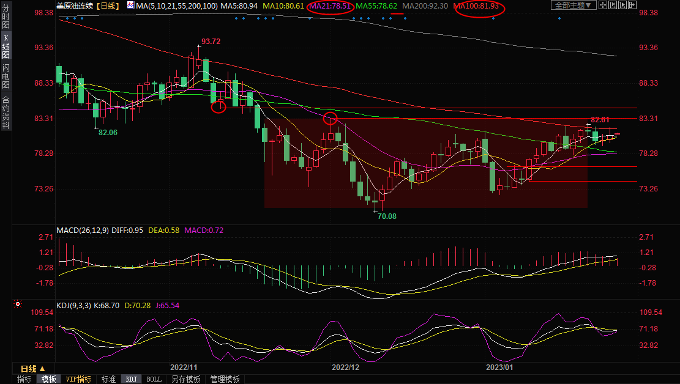Toggle the KDJ indicator template
Image resolution: width=680 pixels, height=384 pixels.
pyautogui.click(x=131, y=379)
